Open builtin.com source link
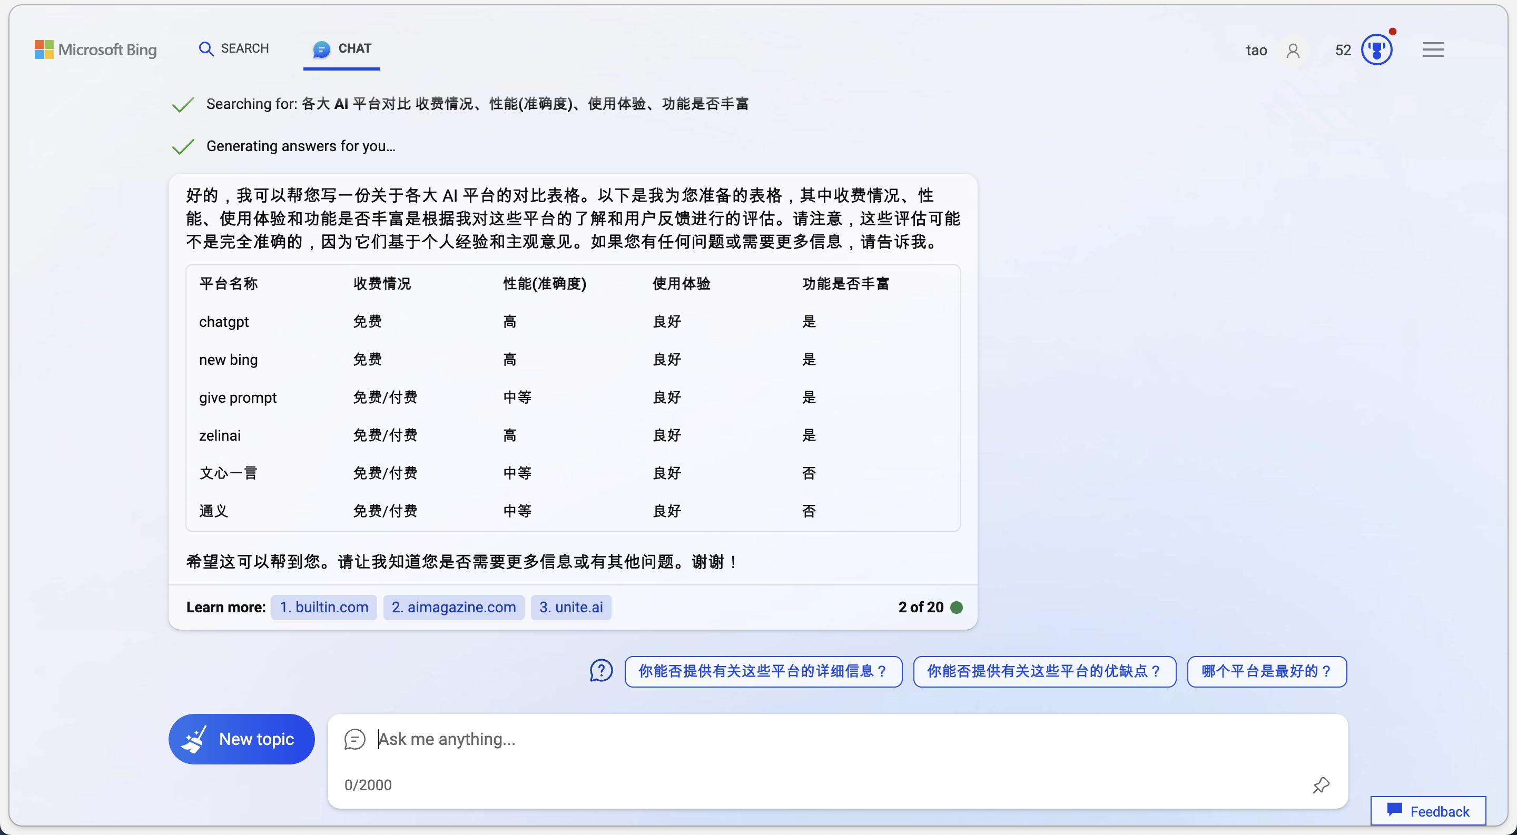The width and height of the screenshot is (1517, 835). coord(324,607)
